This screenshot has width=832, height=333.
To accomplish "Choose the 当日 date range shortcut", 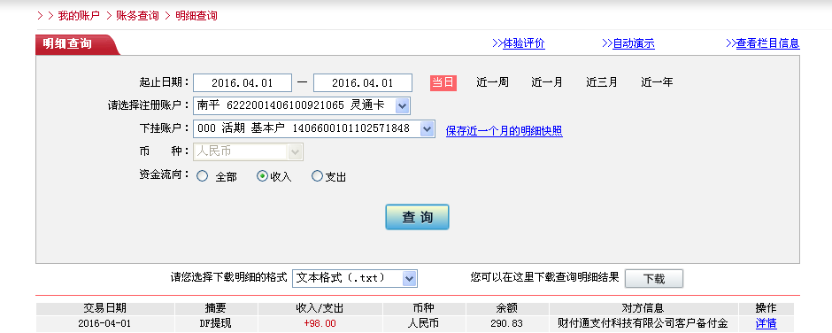I will click(x=443, y=82).
